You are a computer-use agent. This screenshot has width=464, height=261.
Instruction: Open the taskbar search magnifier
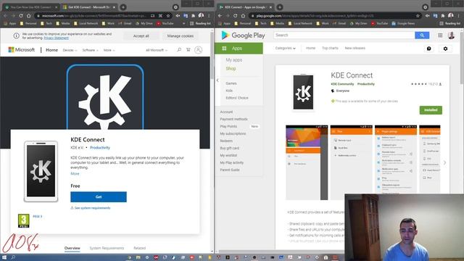coord(13,257)
